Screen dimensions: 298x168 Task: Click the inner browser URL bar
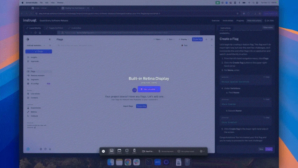click(x=128, y=33)
